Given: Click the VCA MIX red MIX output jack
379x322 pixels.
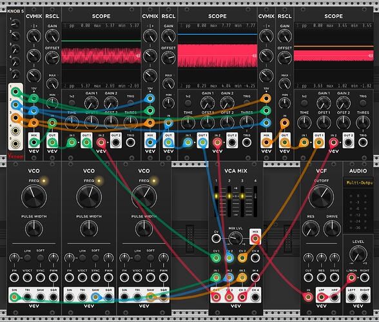Looking at the screenshot, I should pos(255,239).
